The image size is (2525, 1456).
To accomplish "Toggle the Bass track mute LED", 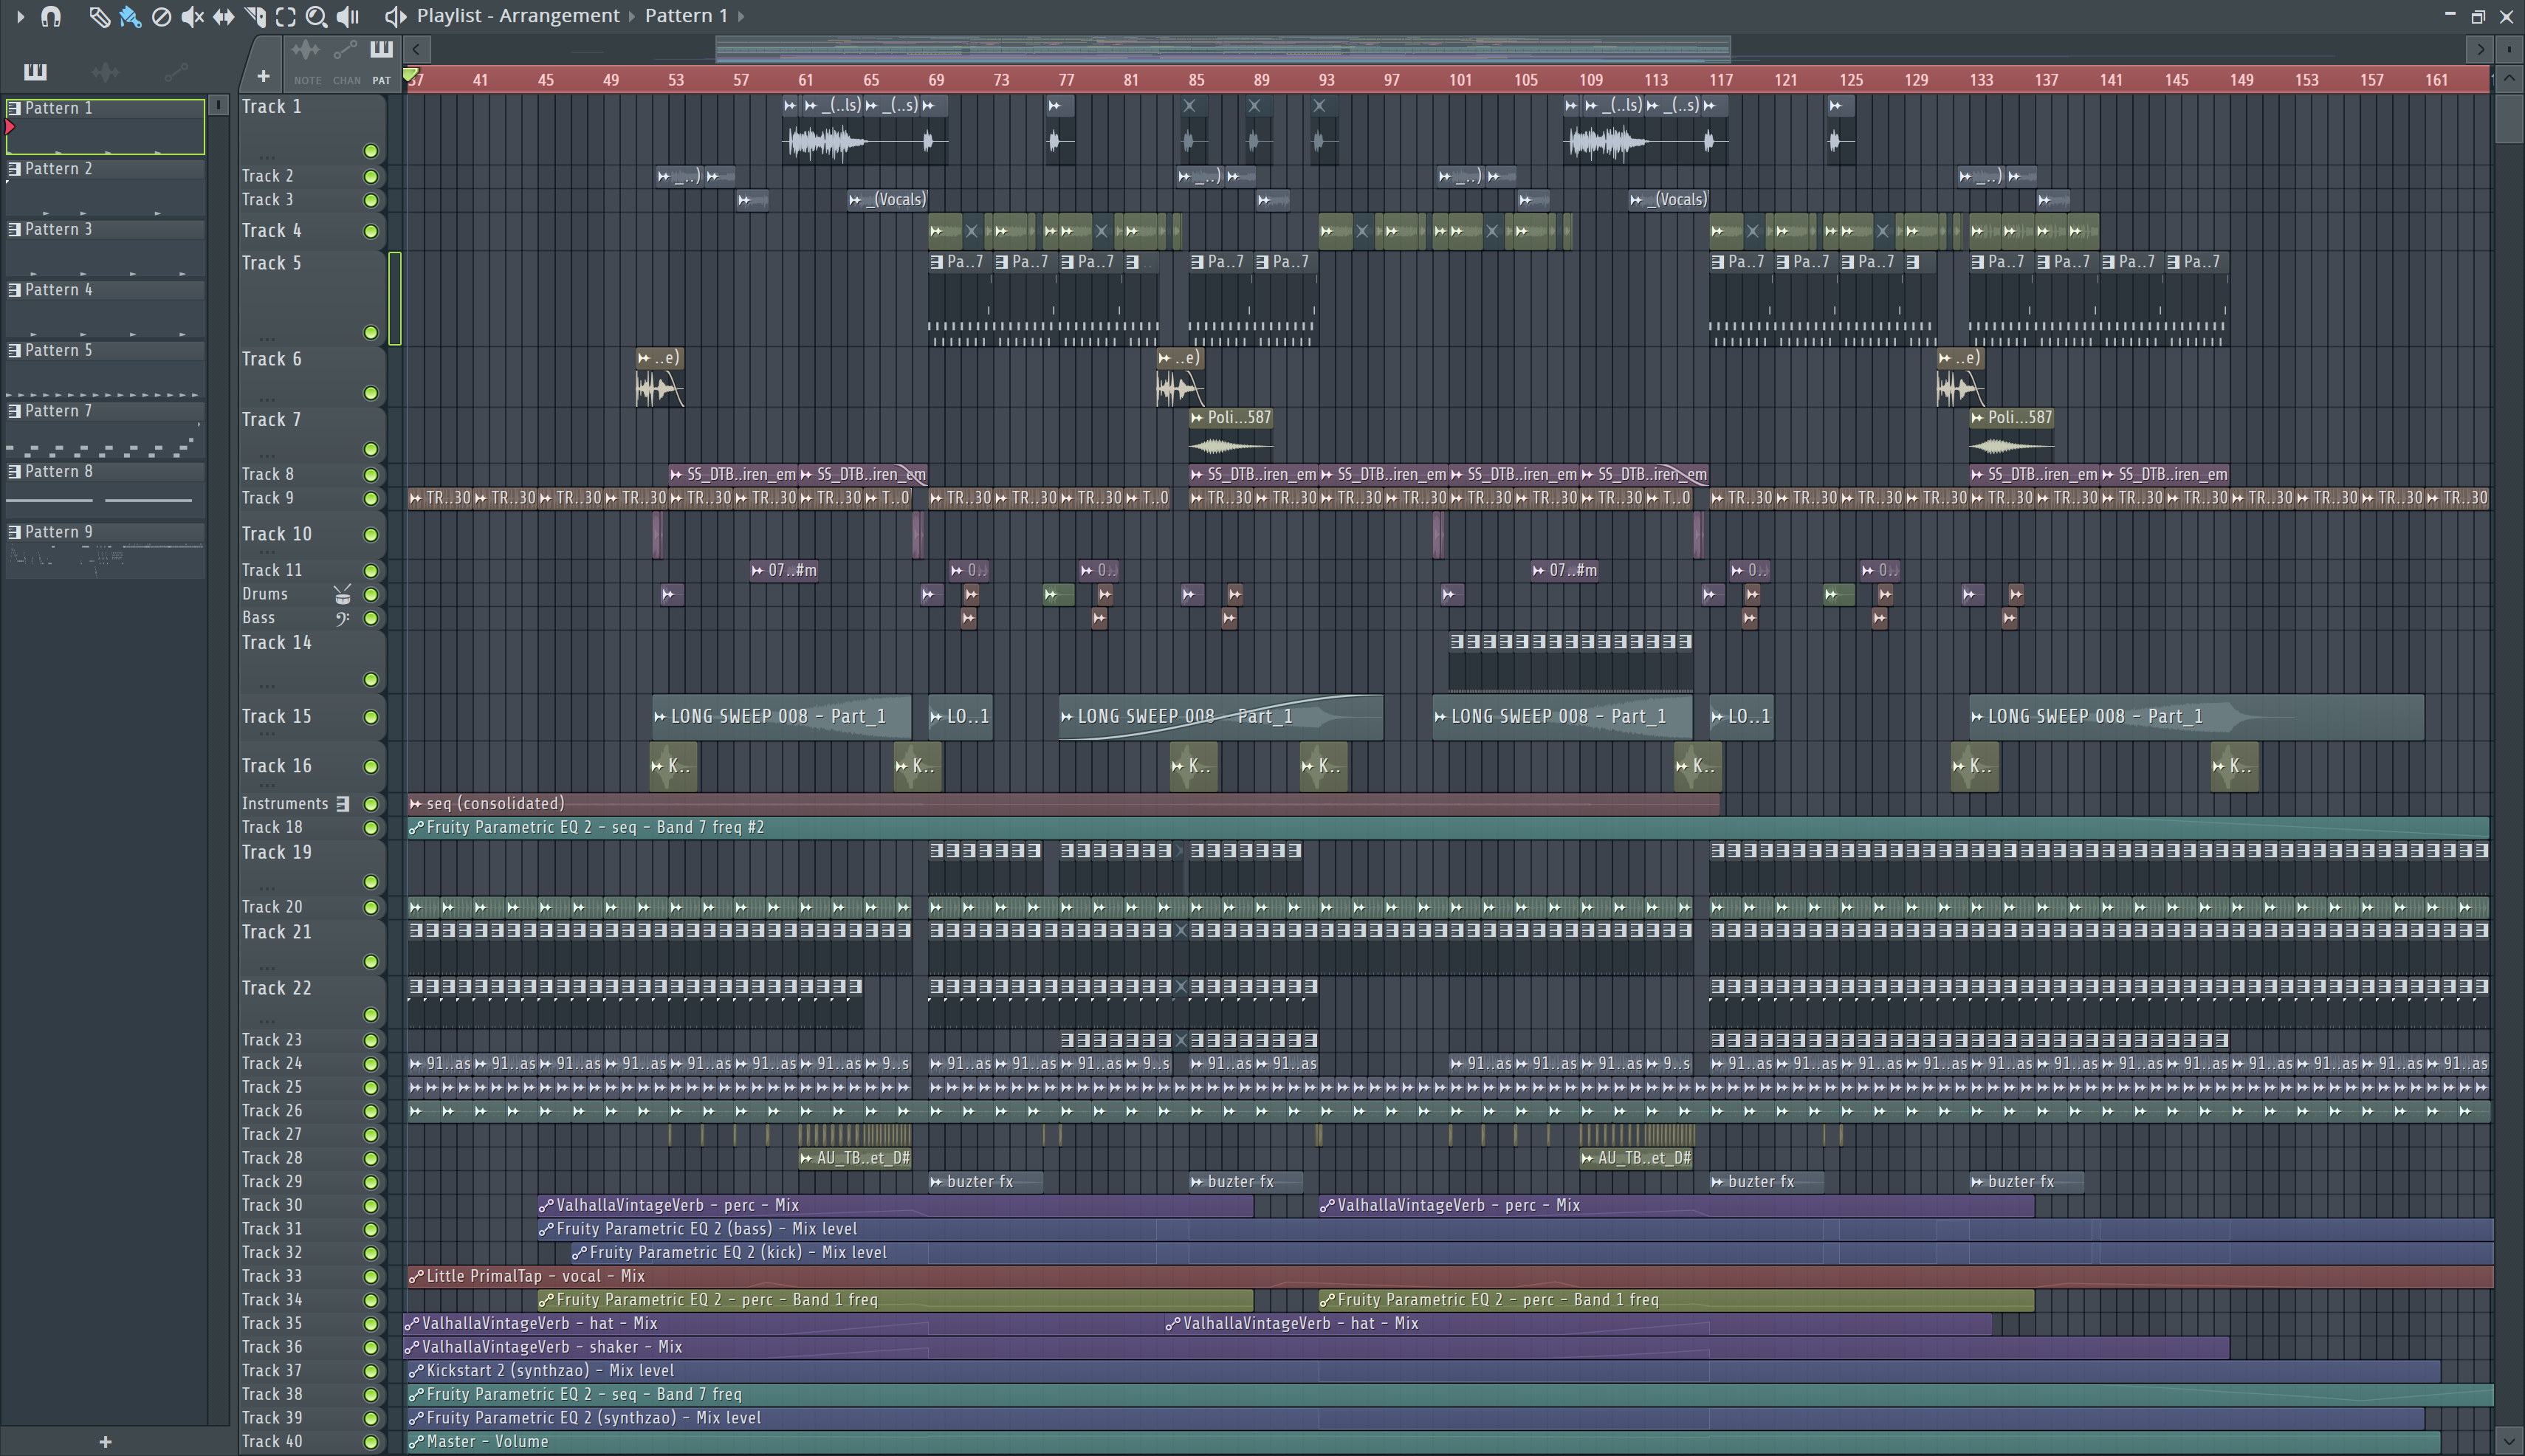I will (370, 618).
